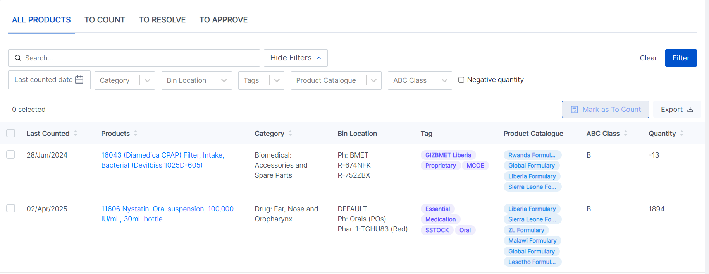The image size is (709, 274).
Task: Sort by Quantity column arrows
Action: pos(682,134)
